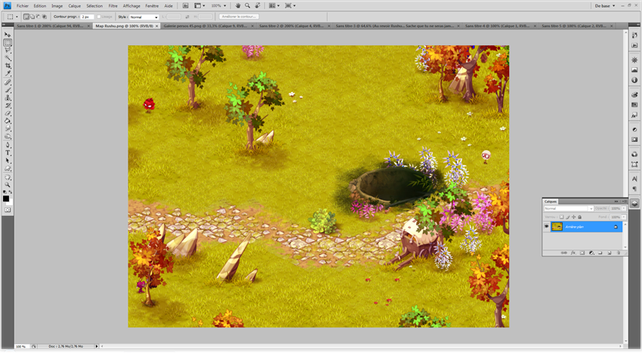
Task: Choose New selection mode in options bar
Action: click(26, 17)
